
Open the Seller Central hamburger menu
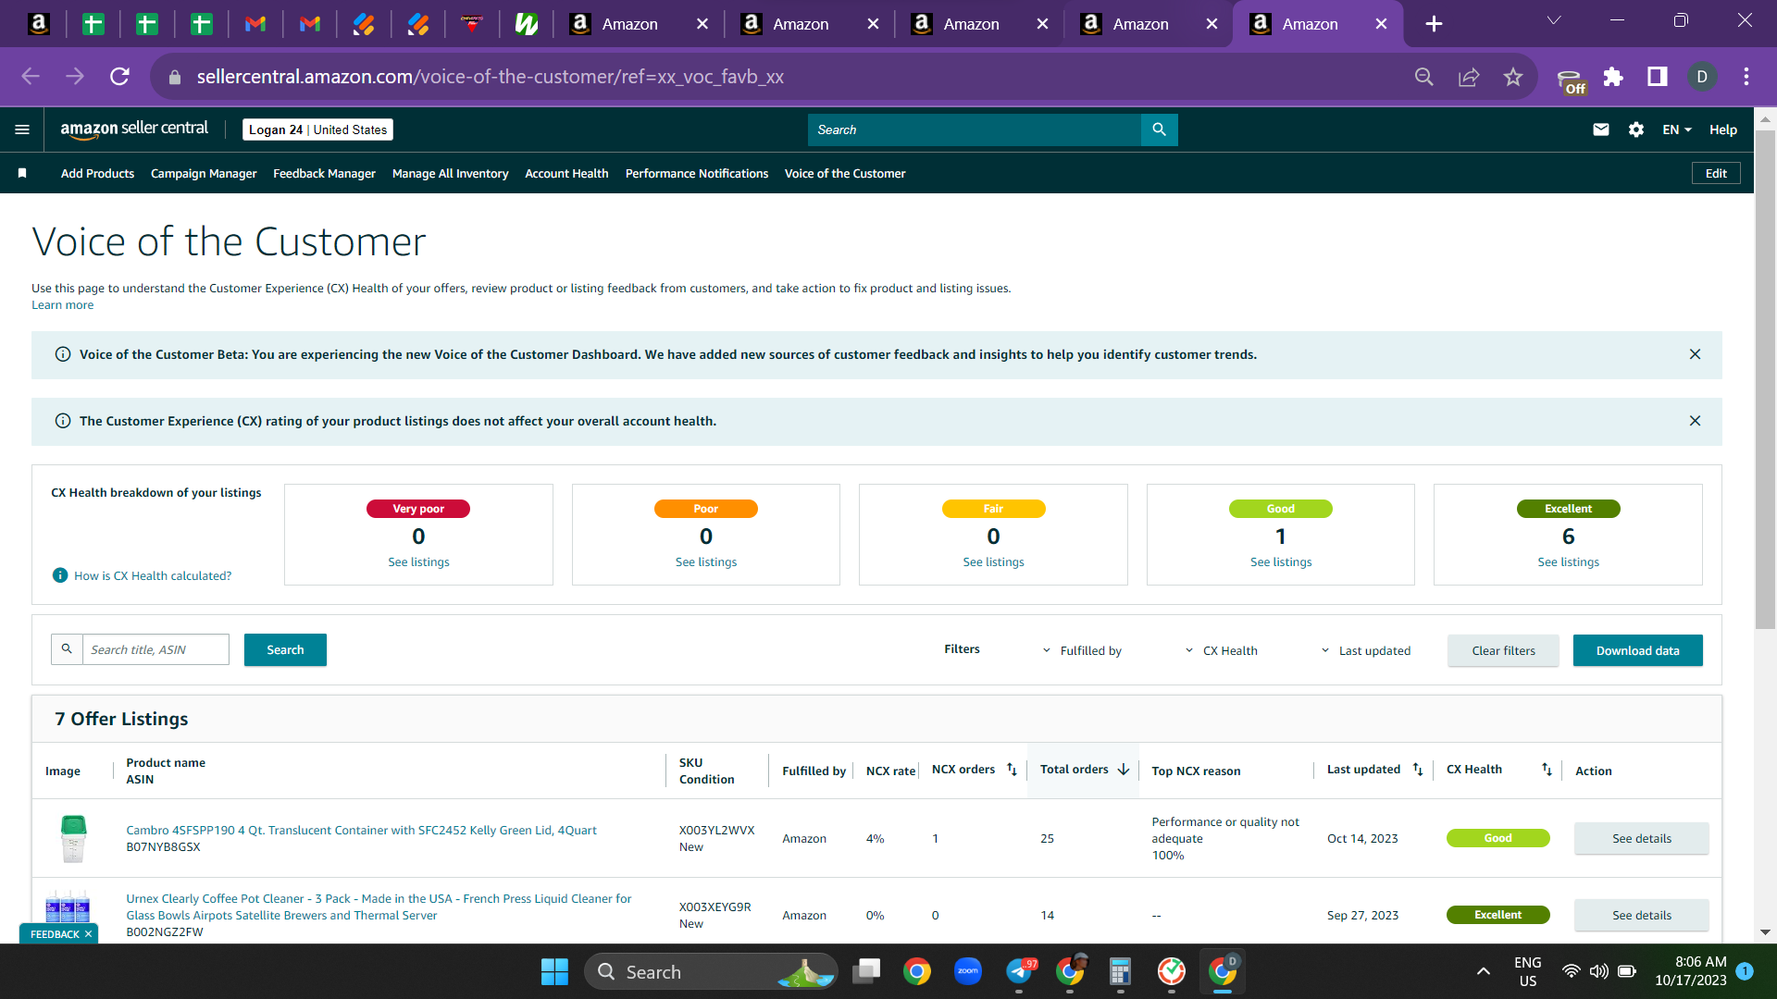[22, 129]
